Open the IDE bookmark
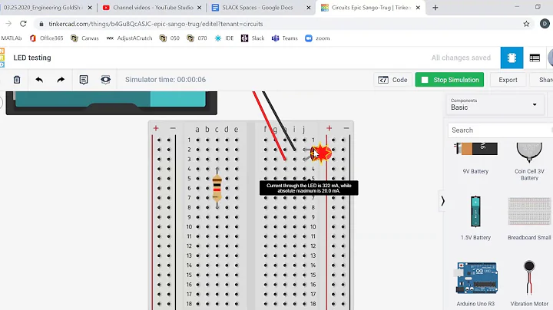 224,38
